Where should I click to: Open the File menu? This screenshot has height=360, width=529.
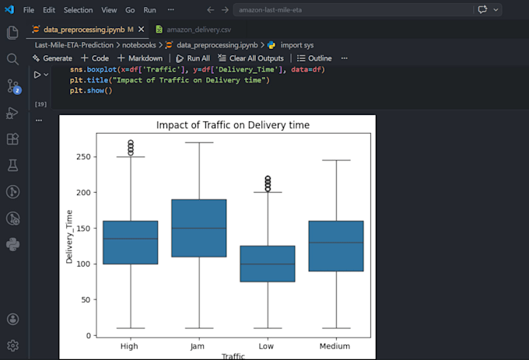[29, 10]
